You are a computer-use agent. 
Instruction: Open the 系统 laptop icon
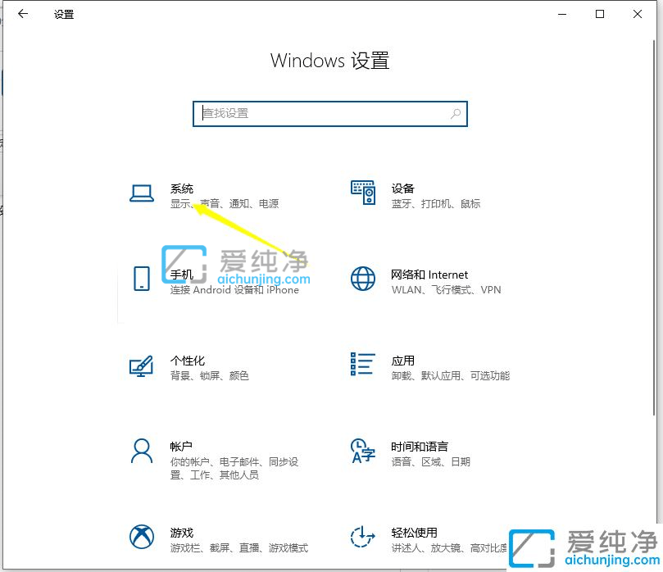(142, 193)
